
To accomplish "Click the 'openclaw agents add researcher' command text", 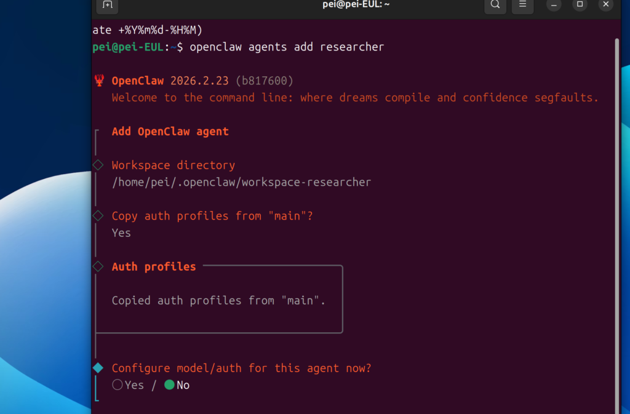I will (287, 47).
